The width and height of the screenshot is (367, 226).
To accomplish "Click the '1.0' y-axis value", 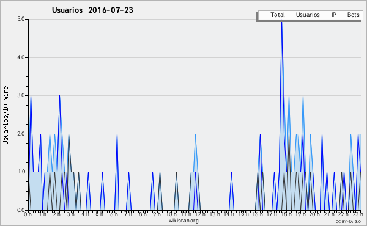I will 21,172.
